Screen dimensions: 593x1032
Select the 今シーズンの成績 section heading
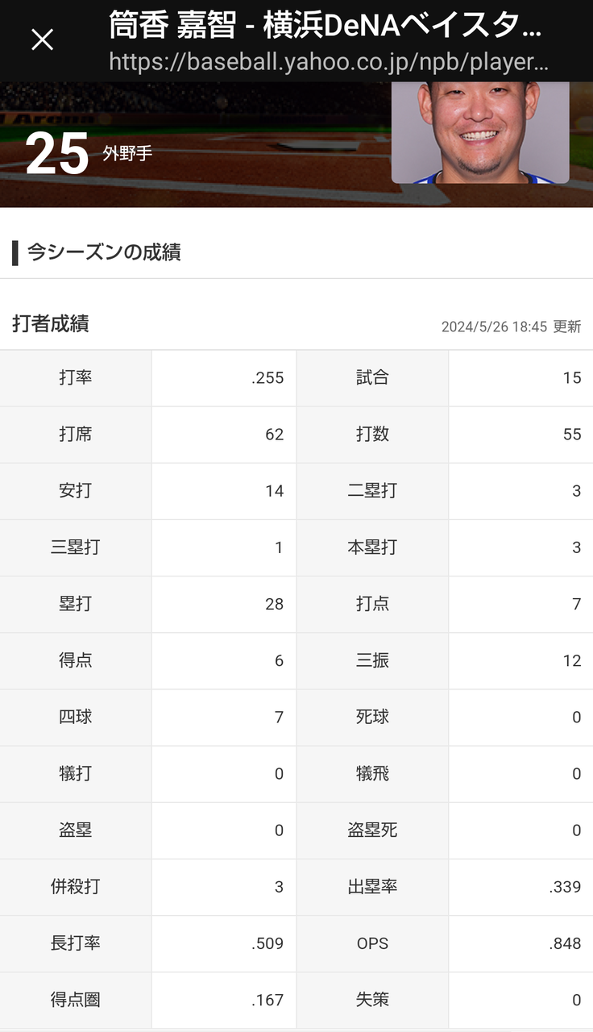click(x=104, y=252)
